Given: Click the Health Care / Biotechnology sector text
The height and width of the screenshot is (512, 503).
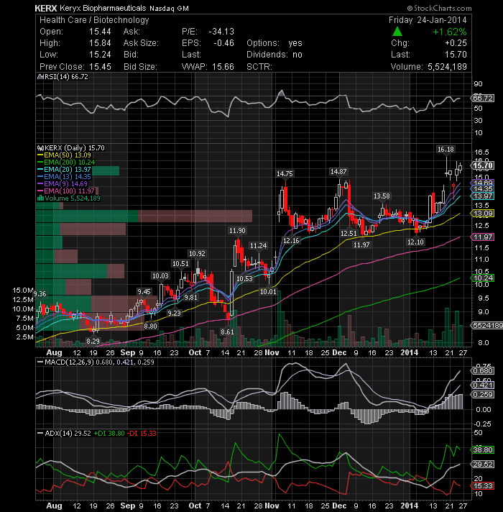Looking at the screenshot, I should click(94, 20).
